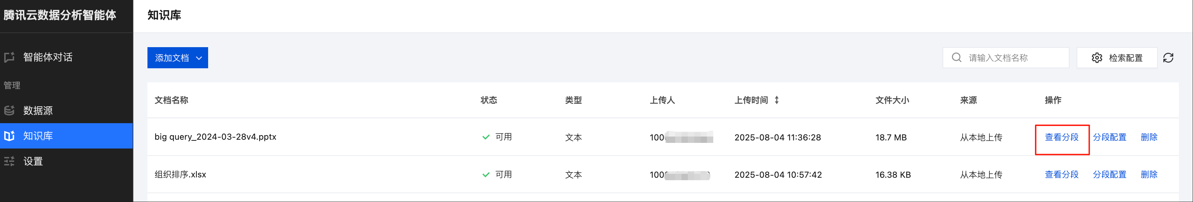1193x202 pixels.
Task: Toggle sort arrows beside 上传时间 column
Action: point(777,100)
